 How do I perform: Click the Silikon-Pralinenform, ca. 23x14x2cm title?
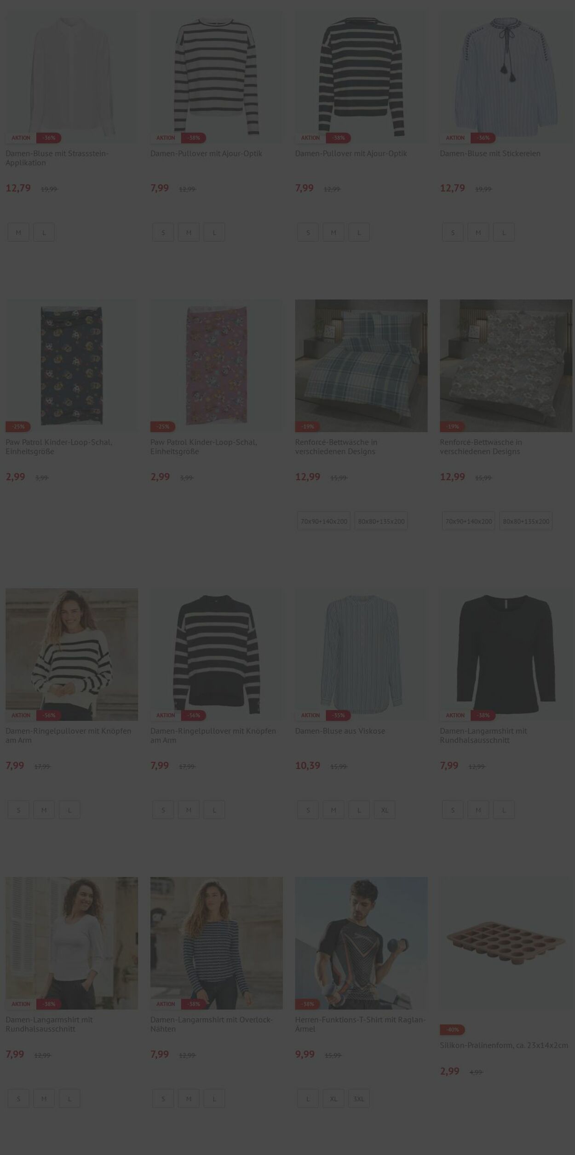[504, 1045]
